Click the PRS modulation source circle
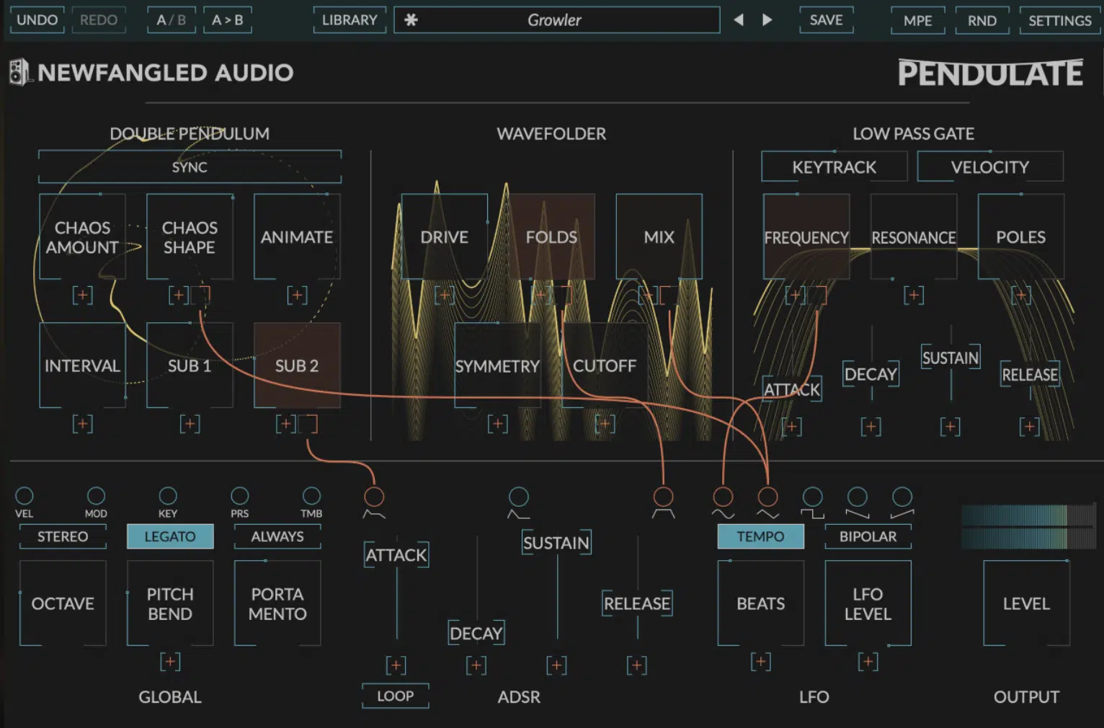Screen dimensions: 1104x728 239,496
